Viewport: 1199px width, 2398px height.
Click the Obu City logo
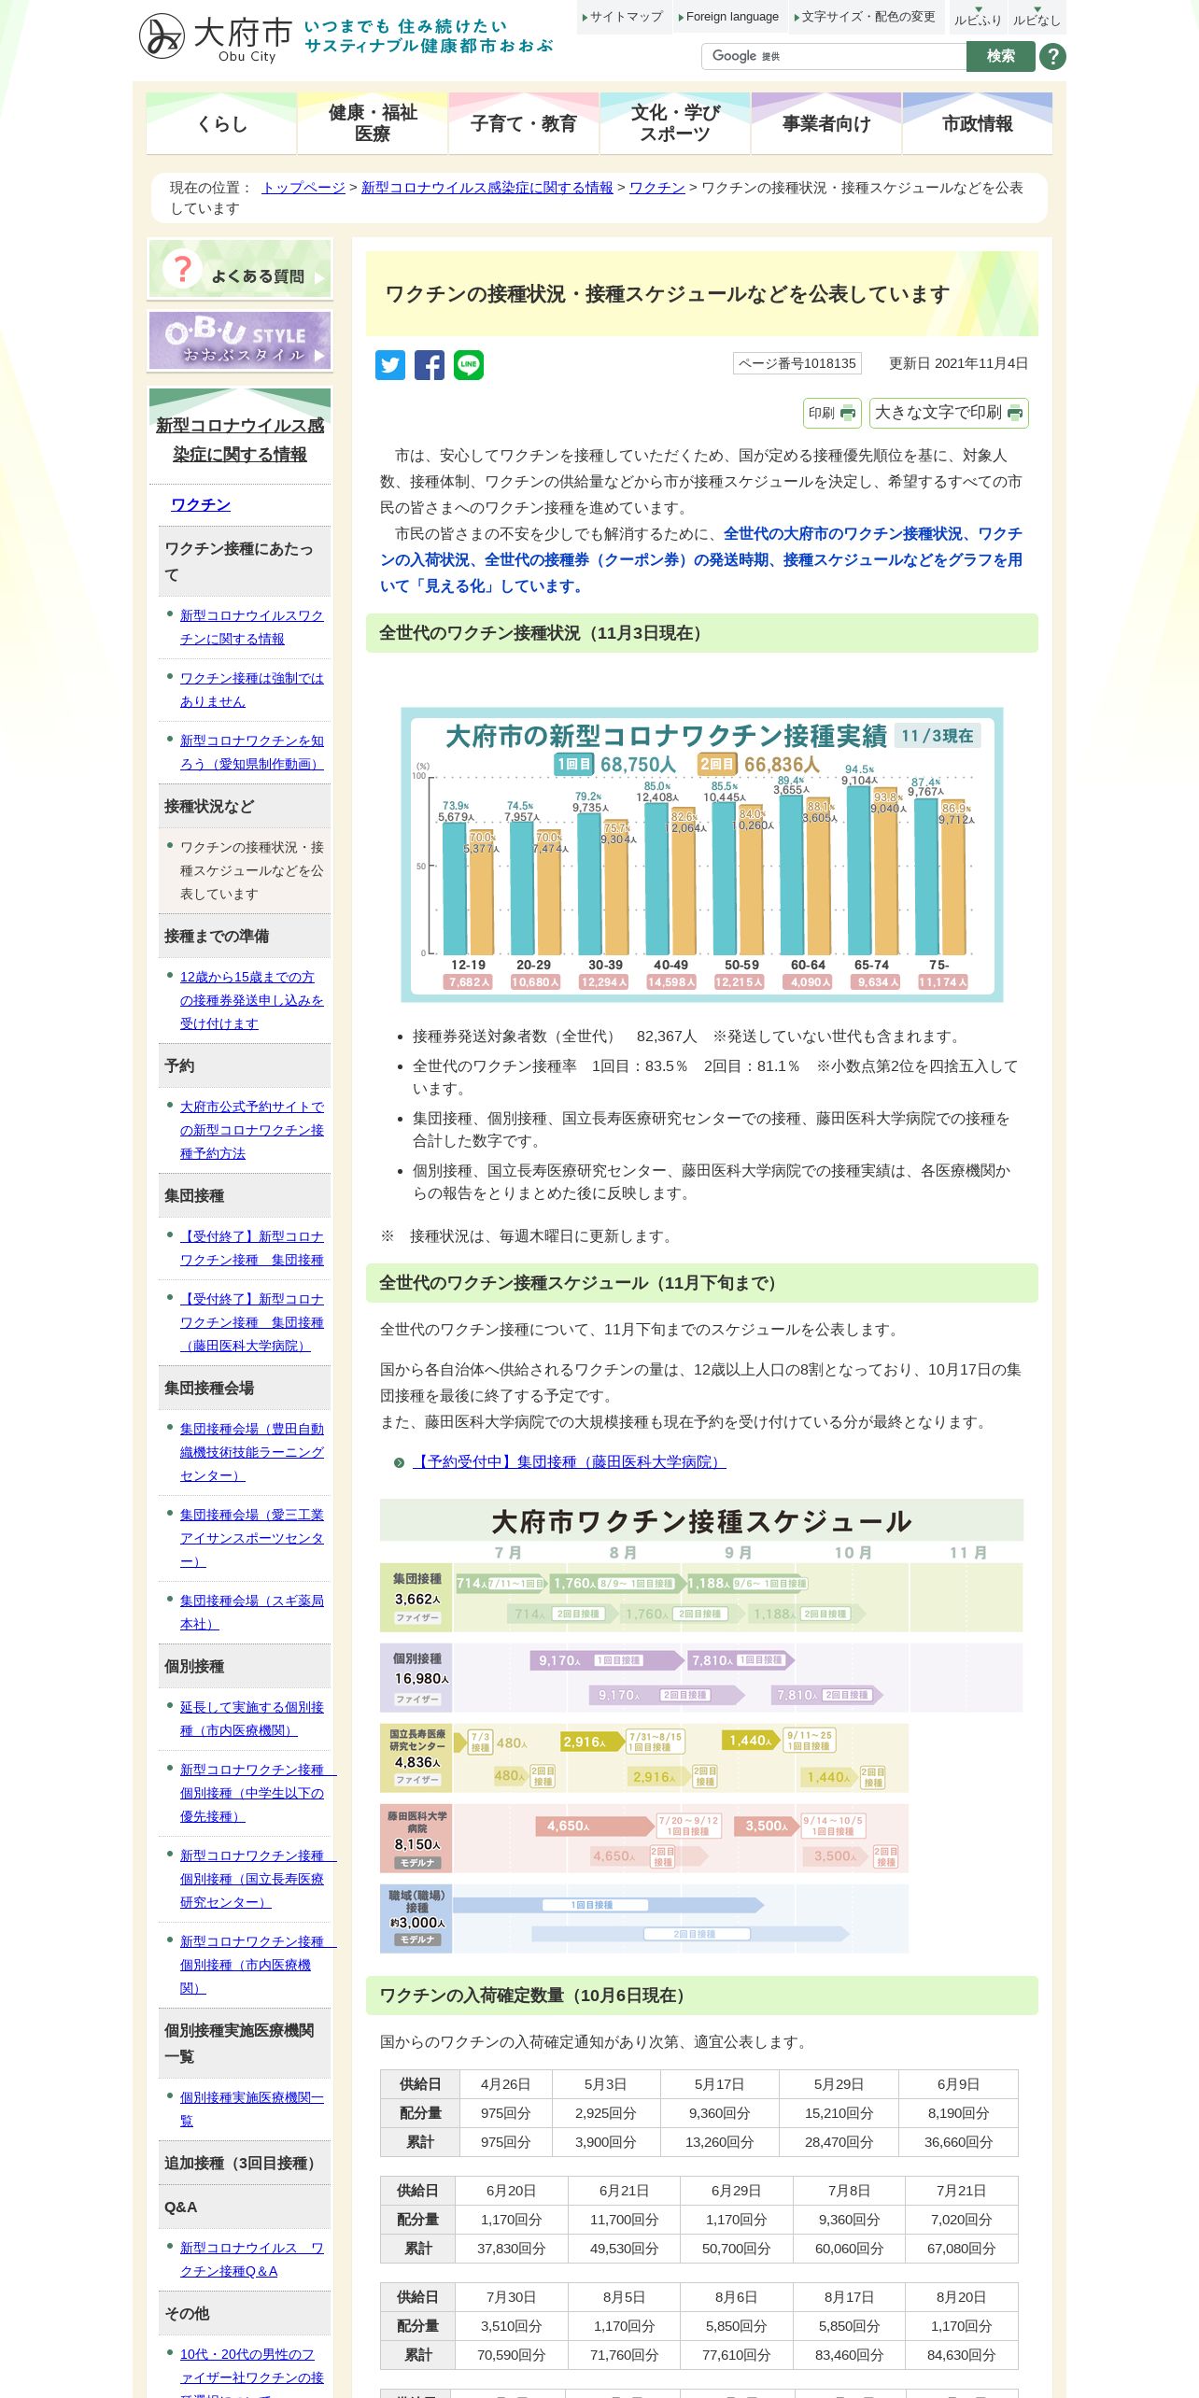coord(216,37)
